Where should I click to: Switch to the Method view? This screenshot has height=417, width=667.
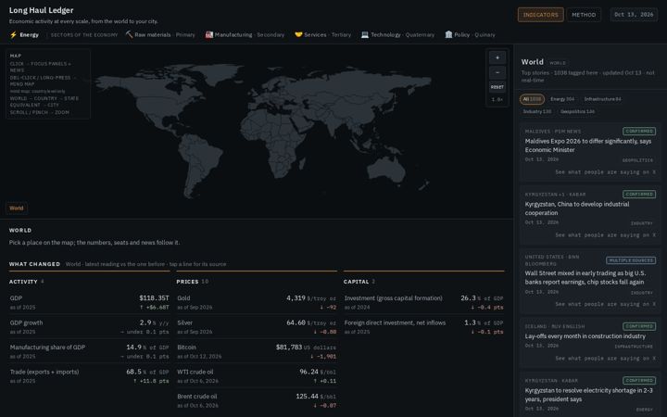(x=584, y=15)
